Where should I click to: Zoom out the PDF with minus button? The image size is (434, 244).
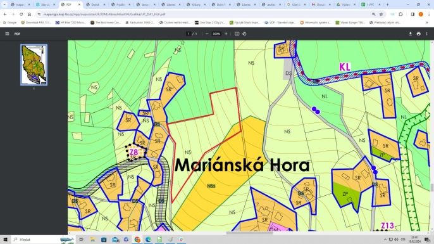(x=207, y=34)
